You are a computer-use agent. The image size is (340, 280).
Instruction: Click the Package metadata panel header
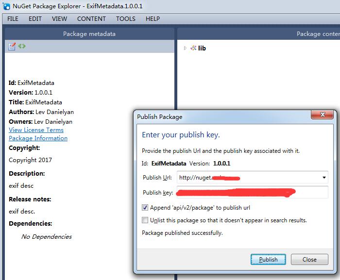(89, 34)
